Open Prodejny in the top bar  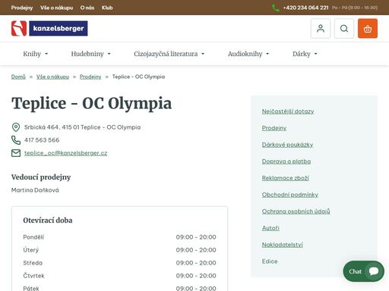(x=22, y=8)
